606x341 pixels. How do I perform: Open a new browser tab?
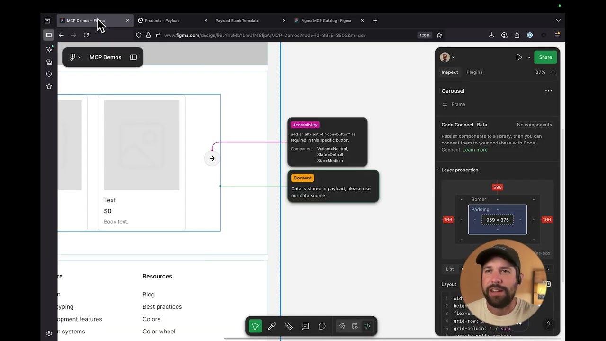coord(375,21)
